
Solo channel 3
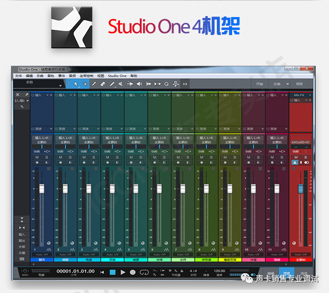pos(94,157)
